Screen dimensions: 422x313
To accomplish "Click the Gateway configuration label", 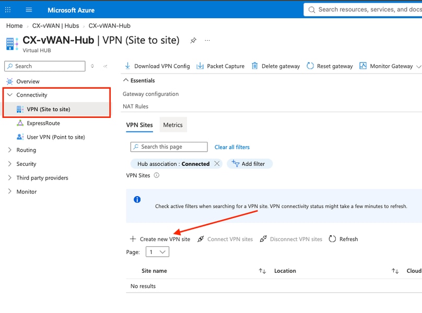I will coord(151,94).
